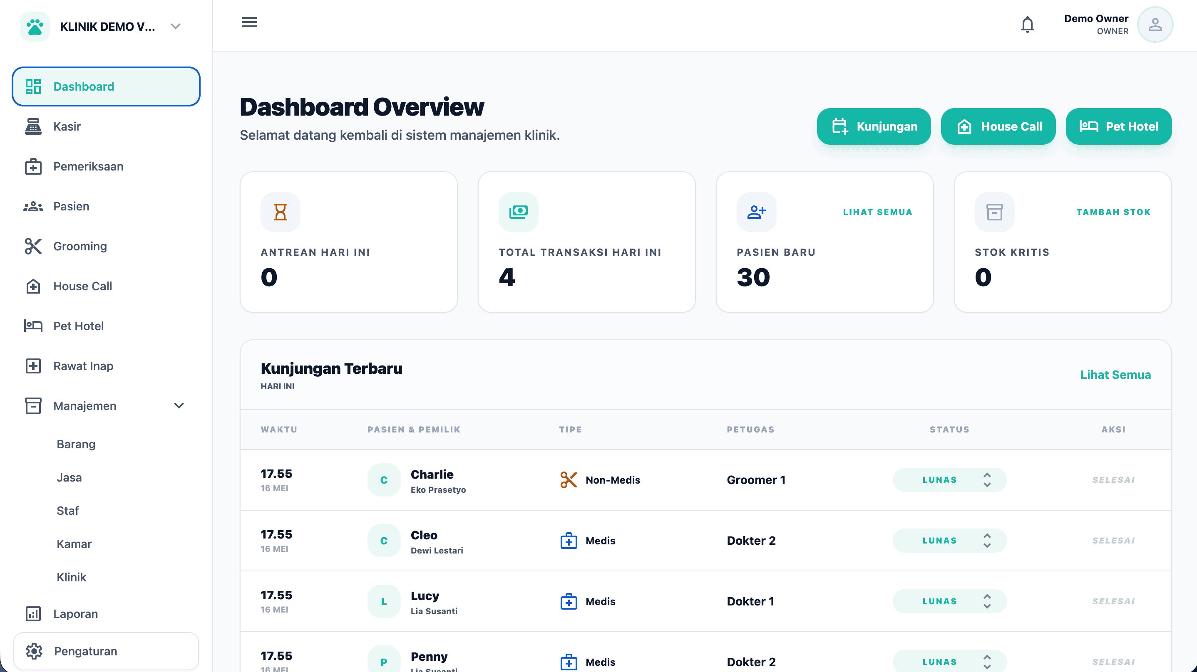This screenshot has height=672, width=1197.
Task: Click LIHAT SEMUA in Pasien Baru card
Action: tap(878, 212)
